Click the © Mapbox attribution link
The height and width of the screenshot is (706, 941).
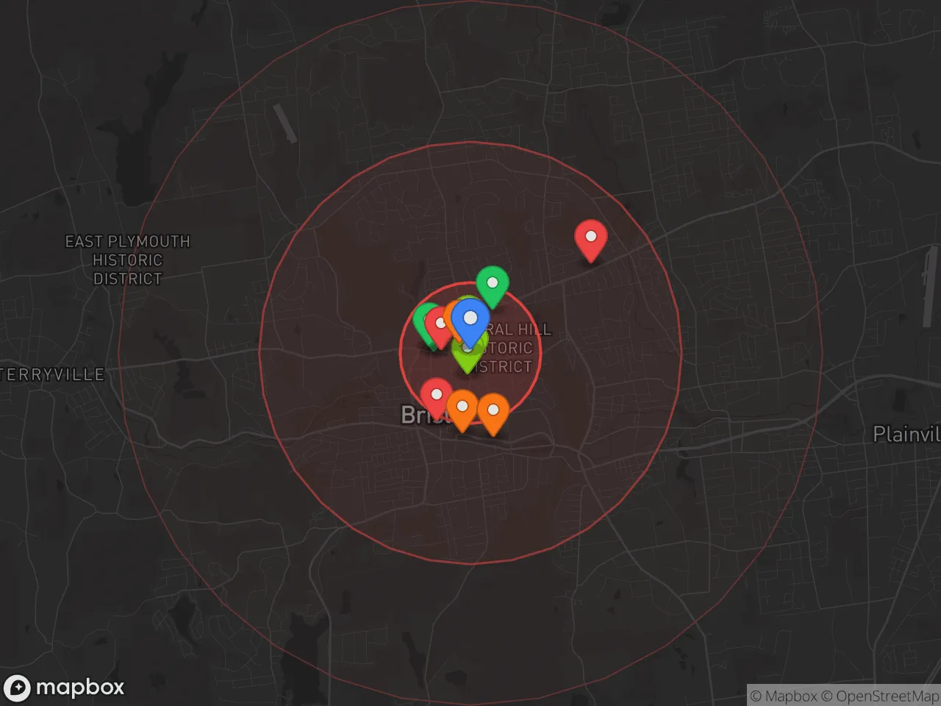(x=784, y=696)
